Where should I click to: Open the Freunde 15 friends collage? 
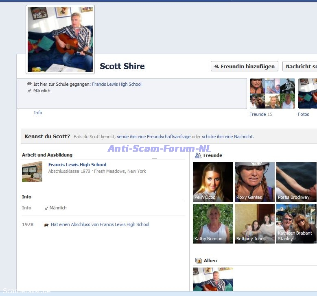point(272,94)
